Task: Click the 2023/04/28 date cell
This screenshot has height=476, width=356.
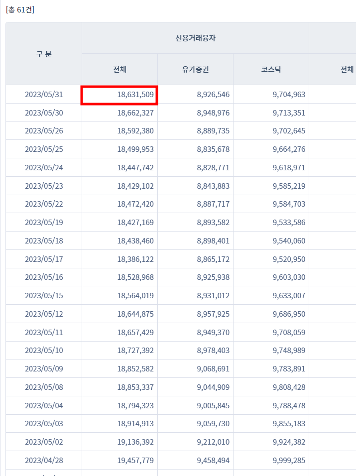Action: click(x=44, y=460)
